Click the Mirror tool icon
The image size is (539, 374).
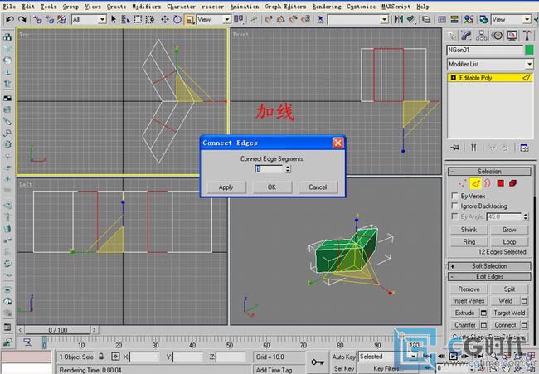[398, 20]
